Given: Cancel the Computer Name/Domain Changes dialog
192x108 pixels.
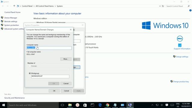Looking at the screenshot, I should tap(66, 83).
